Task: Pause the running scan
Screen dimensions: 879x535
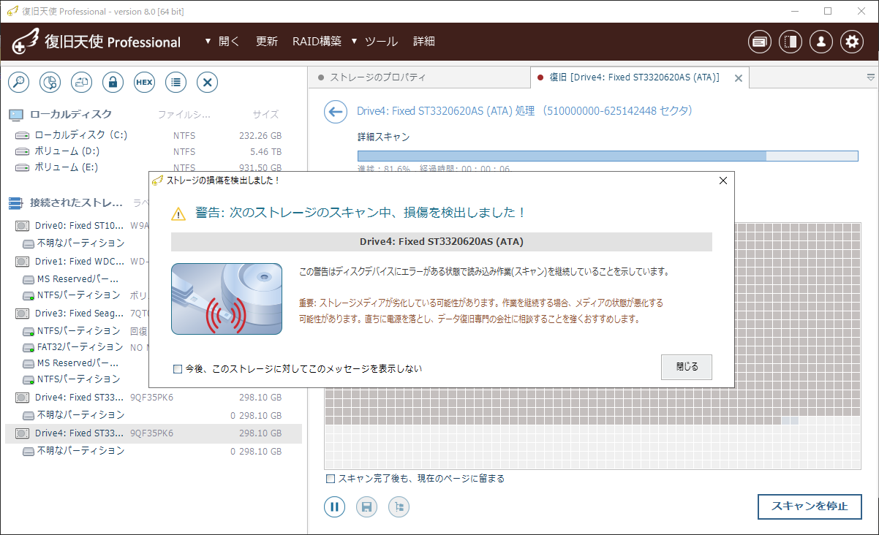Action: [334, 506]
